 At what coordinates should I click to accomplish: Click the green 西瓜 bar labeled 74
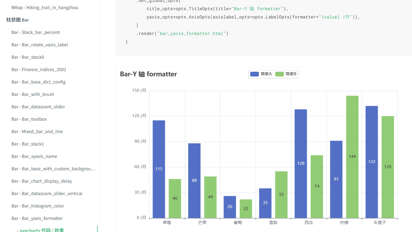point(317,187)
